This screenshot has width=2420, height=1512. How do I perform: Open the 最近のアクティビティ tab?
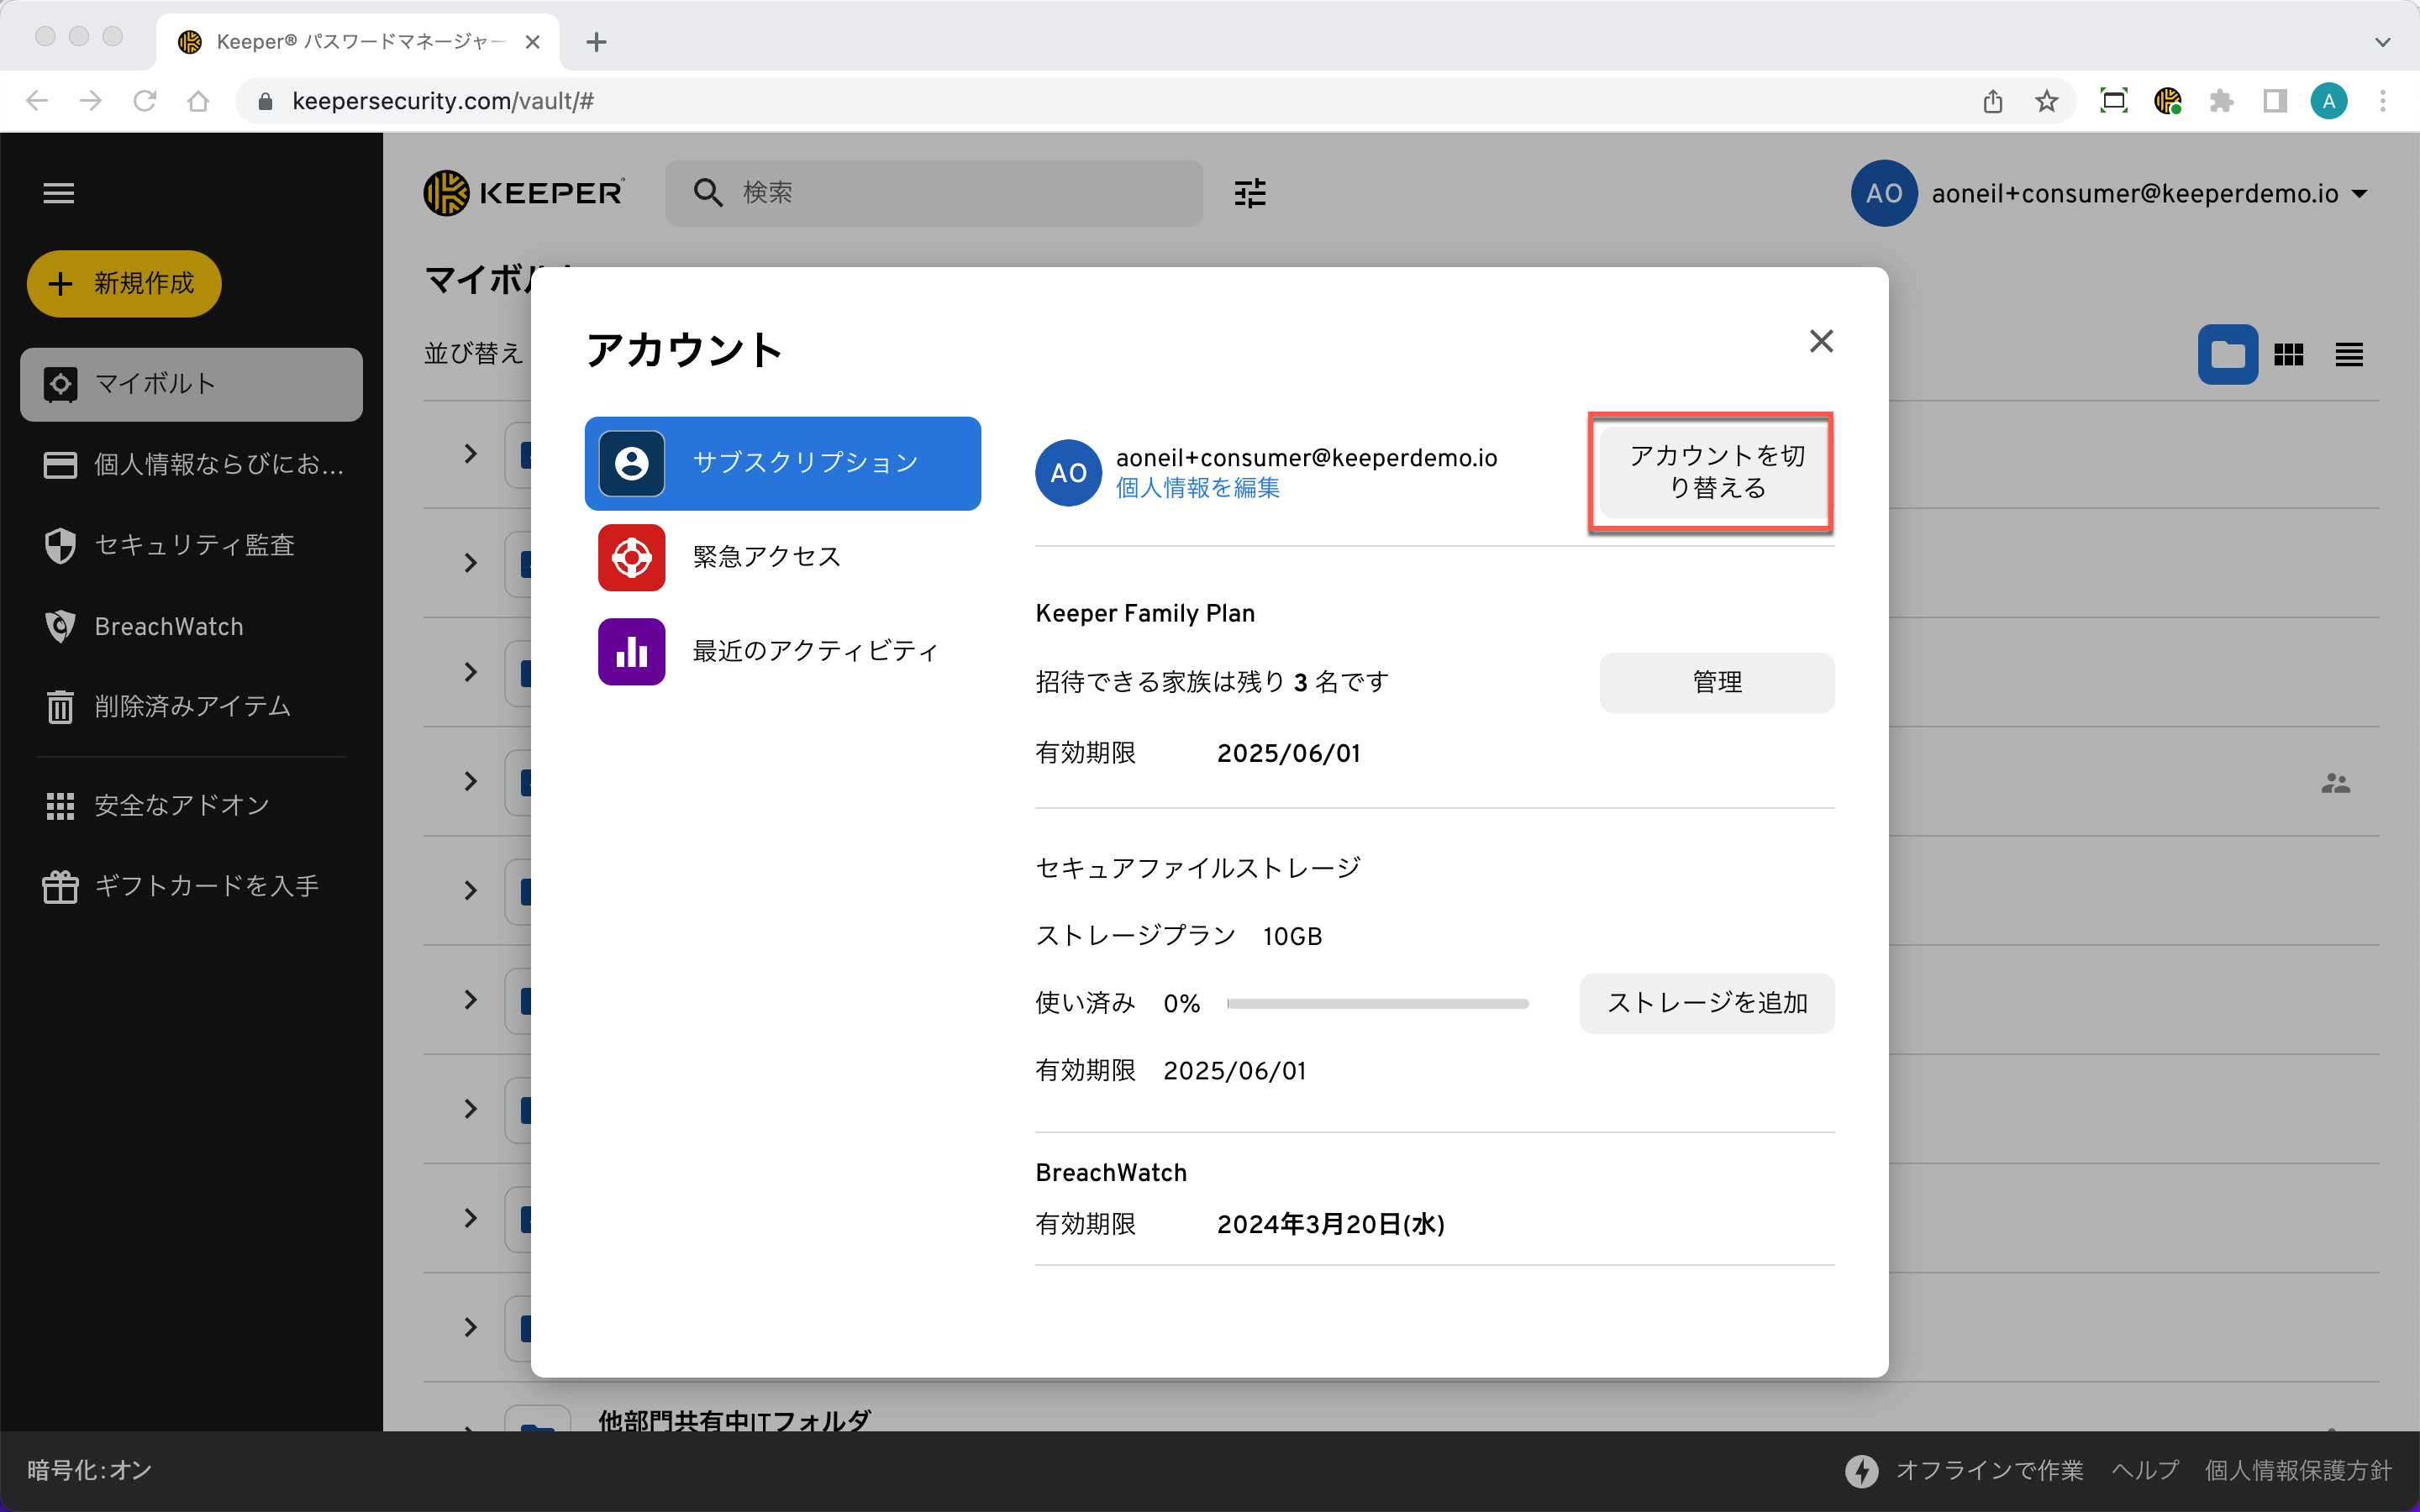814,651
